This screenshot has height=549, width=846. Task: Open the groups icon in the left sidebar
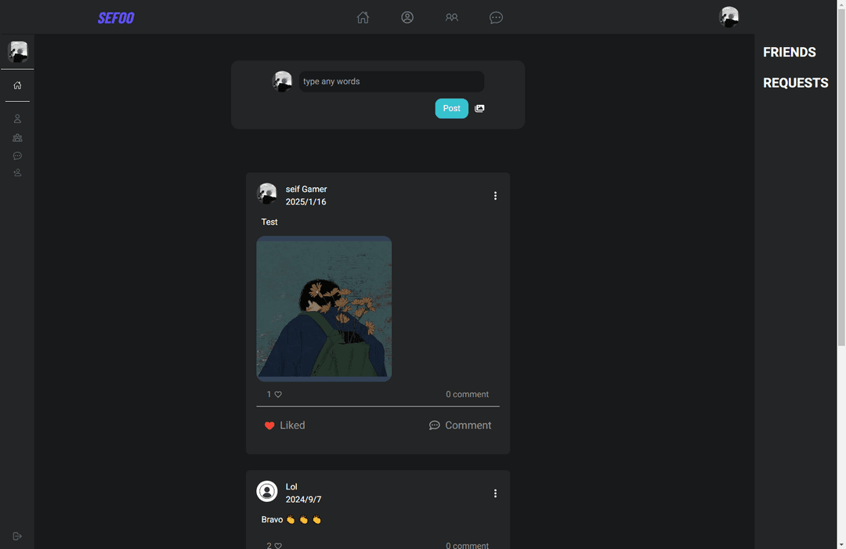point(17,138)
